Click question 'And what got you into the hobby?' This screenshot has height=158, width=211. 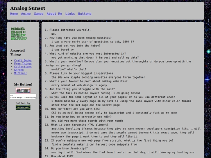[75, 46]
